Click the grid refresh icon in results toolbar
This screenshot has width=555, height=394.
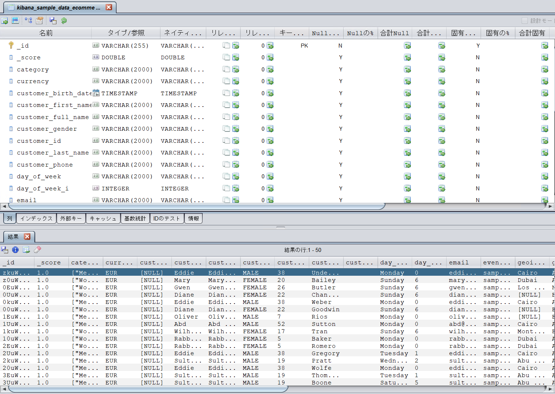26,250
